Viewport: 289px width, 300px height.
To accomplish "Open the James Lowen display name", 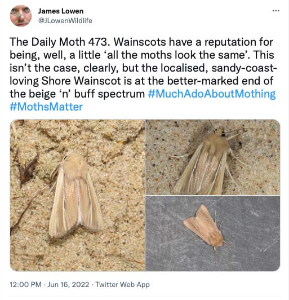I will (x=61, y=11).
